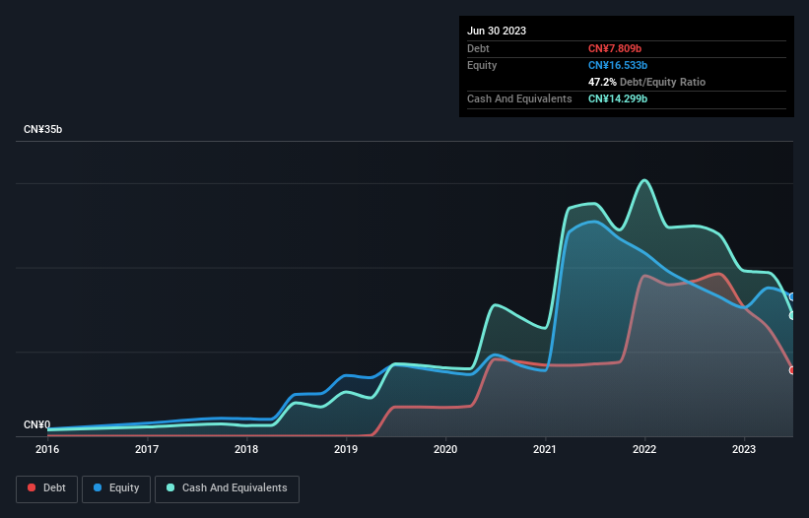Screen dimensions: 809x518
Task: Click the cash peak near 2022
Action: tap(644, 180)
